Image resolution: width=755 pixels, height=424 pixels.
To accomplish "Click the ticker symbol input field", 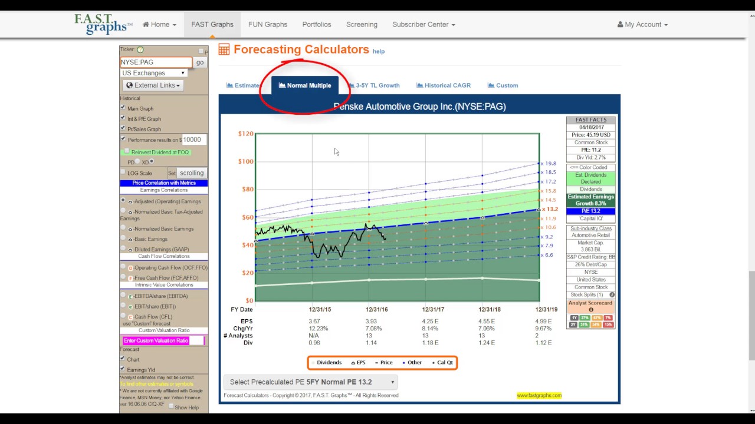I will [x=156, y=62].
